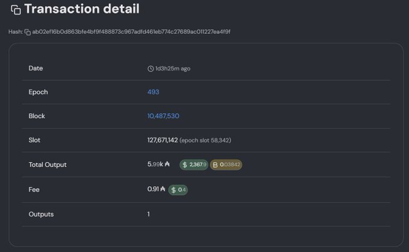Viewport: 409px width, 252px height.
Task: Click the Total Output row label
Action: coord(48,165)
